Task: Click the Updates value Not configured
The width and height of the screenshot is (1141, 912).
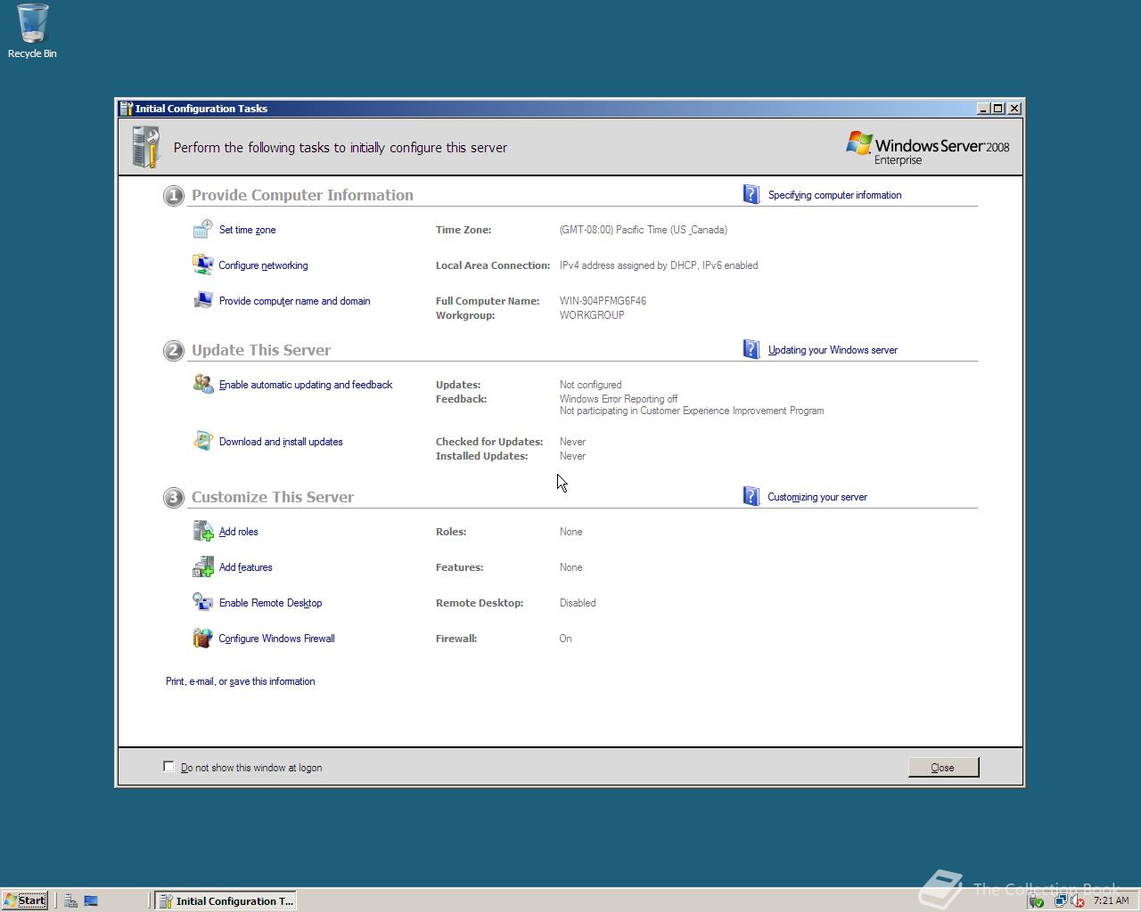Action: [x=590, y=385]
